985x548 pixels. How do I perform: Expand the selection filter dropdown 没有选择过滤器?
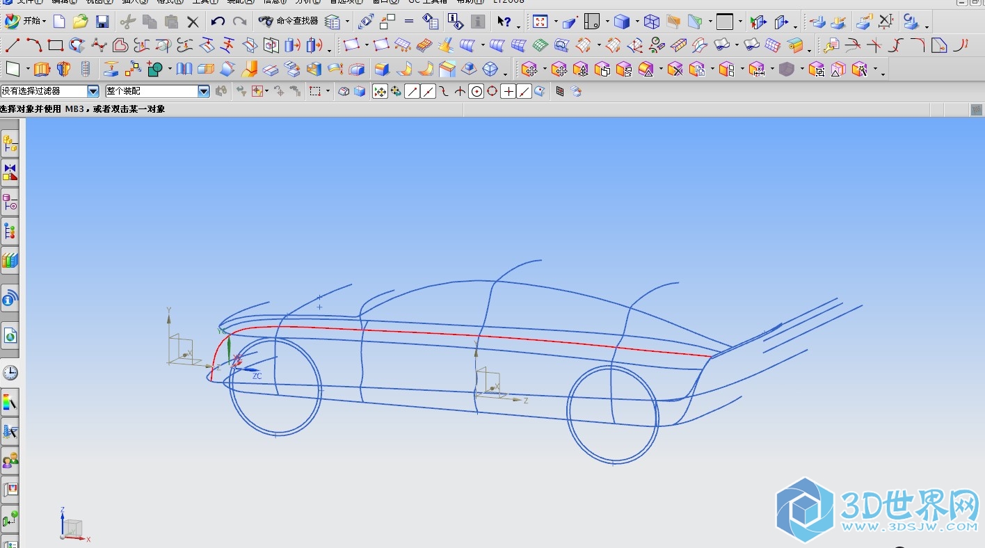93,91
